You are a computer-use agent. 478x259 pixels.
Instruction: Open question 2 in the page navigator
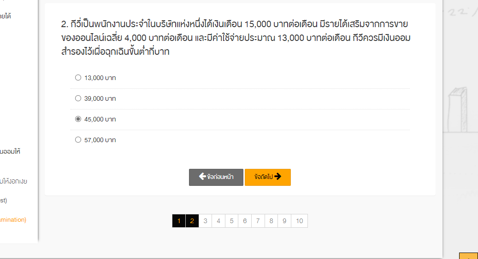192,221
